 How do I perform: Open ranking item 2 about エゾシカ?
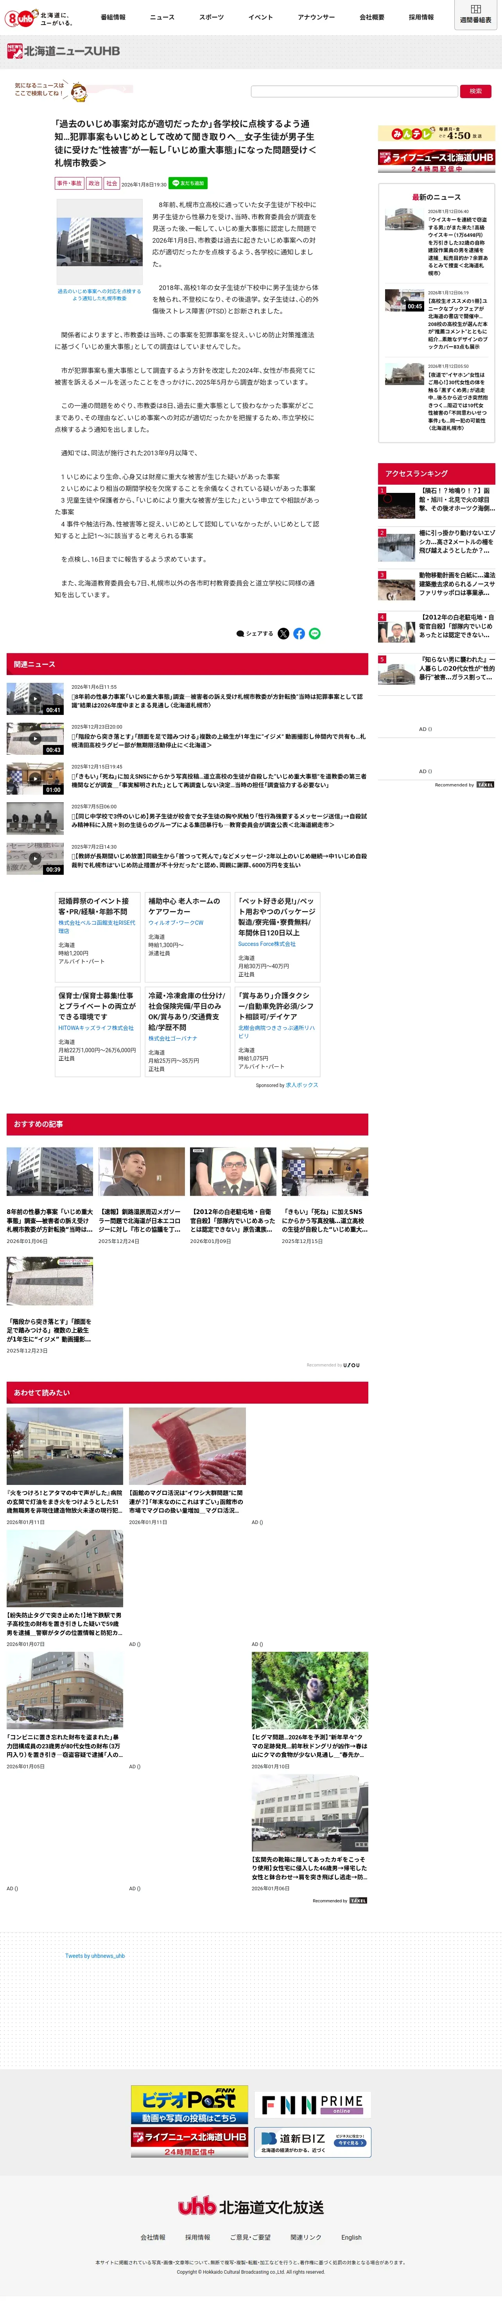(436, 544)
